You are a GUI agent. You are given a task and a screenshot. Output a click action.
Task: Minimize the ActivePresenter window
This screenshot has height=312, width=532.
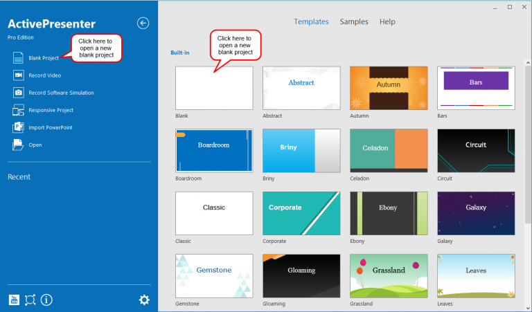(x=495, y=7)
